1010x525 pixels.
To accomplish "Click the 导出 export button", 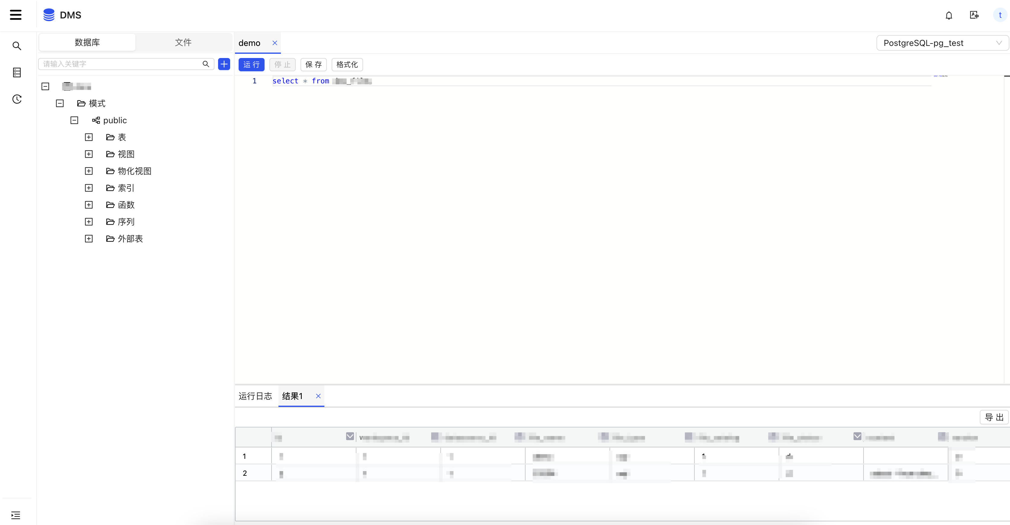I will coord(994,417).
